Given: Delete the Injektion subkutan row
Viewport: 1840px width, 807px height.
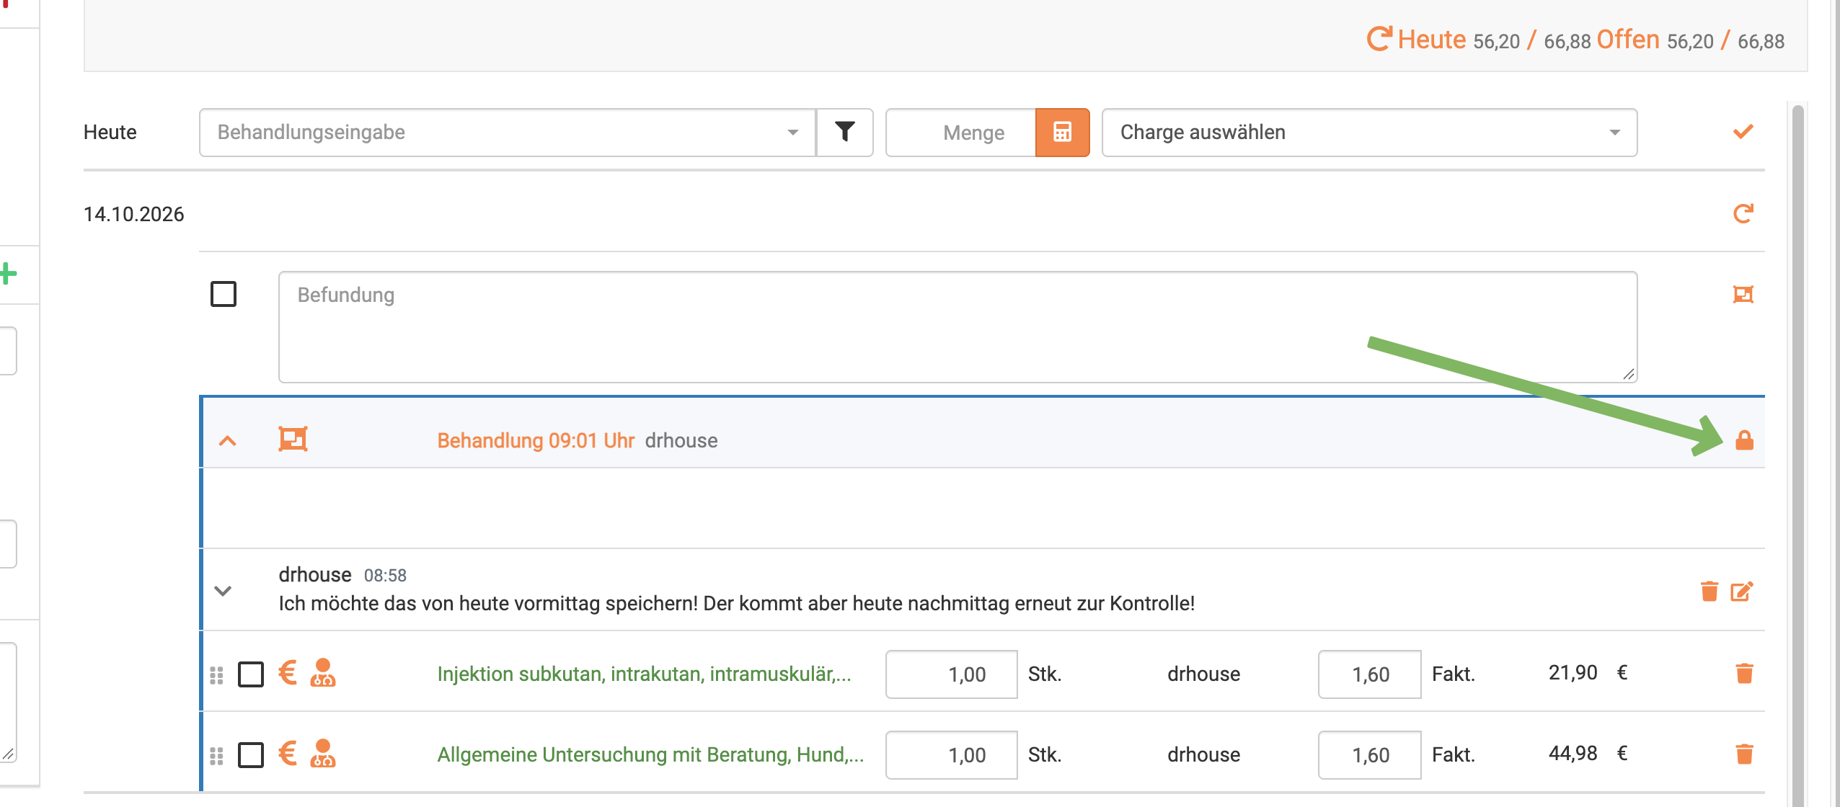Looking at the screenshot, I should click(x=1744, y=673).
